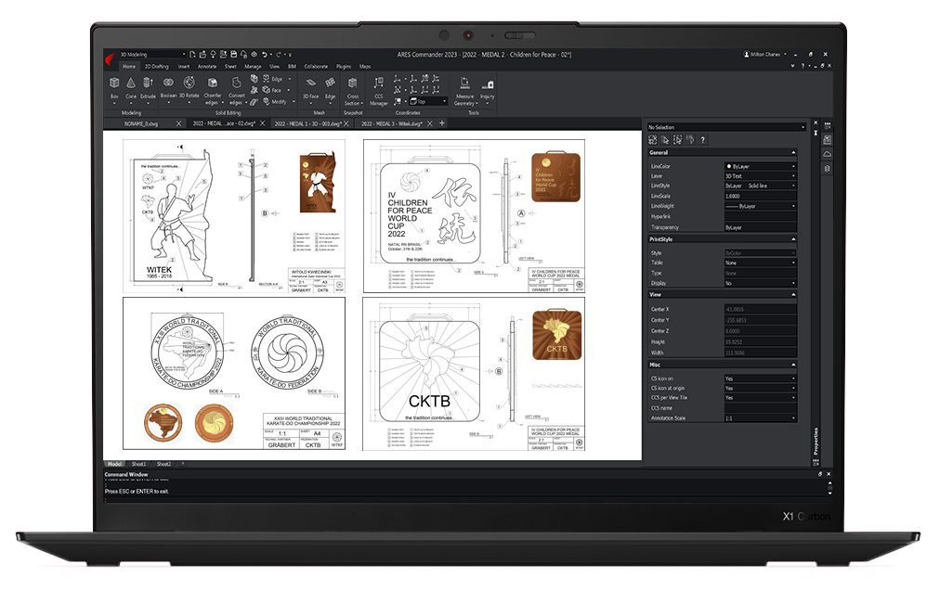
Task: Open the No Selection dropdown in Properties
Action: 726,127
